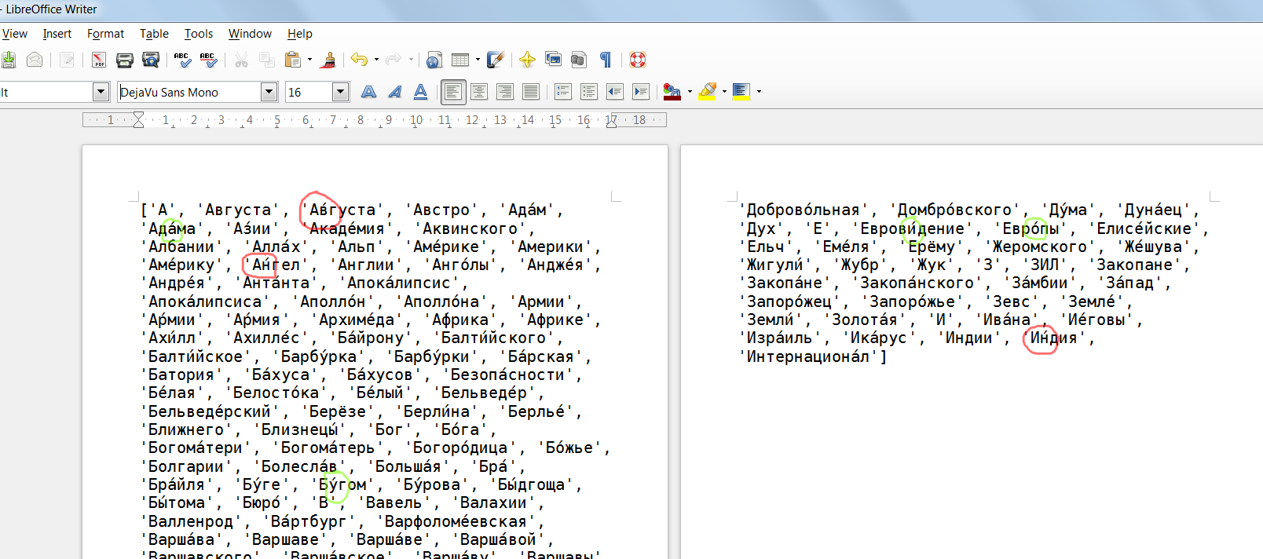The width and height of the screenshot is (1263, 559).
Task: Open the Format menu
Action: pyautogui.click(x=105, y=34)
